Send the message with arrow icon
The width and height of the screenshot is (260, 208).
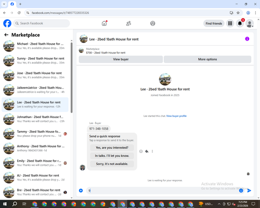249,191
